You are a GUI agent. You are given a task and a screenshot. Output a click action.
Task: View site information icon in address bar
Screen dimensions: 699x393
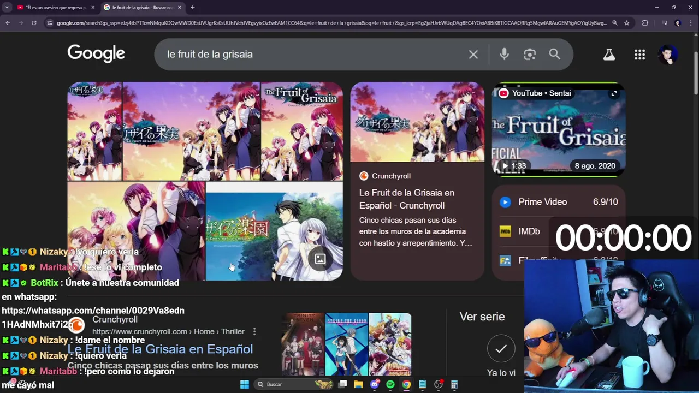pyautogui.click(x=50, y=23)
